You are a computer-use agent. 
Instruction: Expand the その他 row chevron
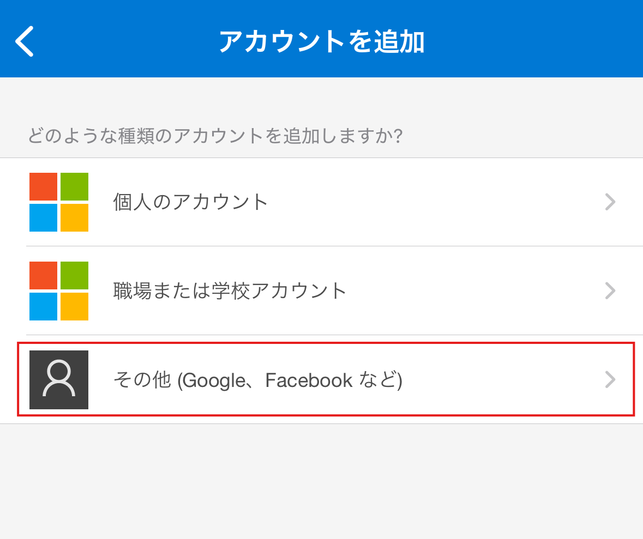click(x=610, y=379)
